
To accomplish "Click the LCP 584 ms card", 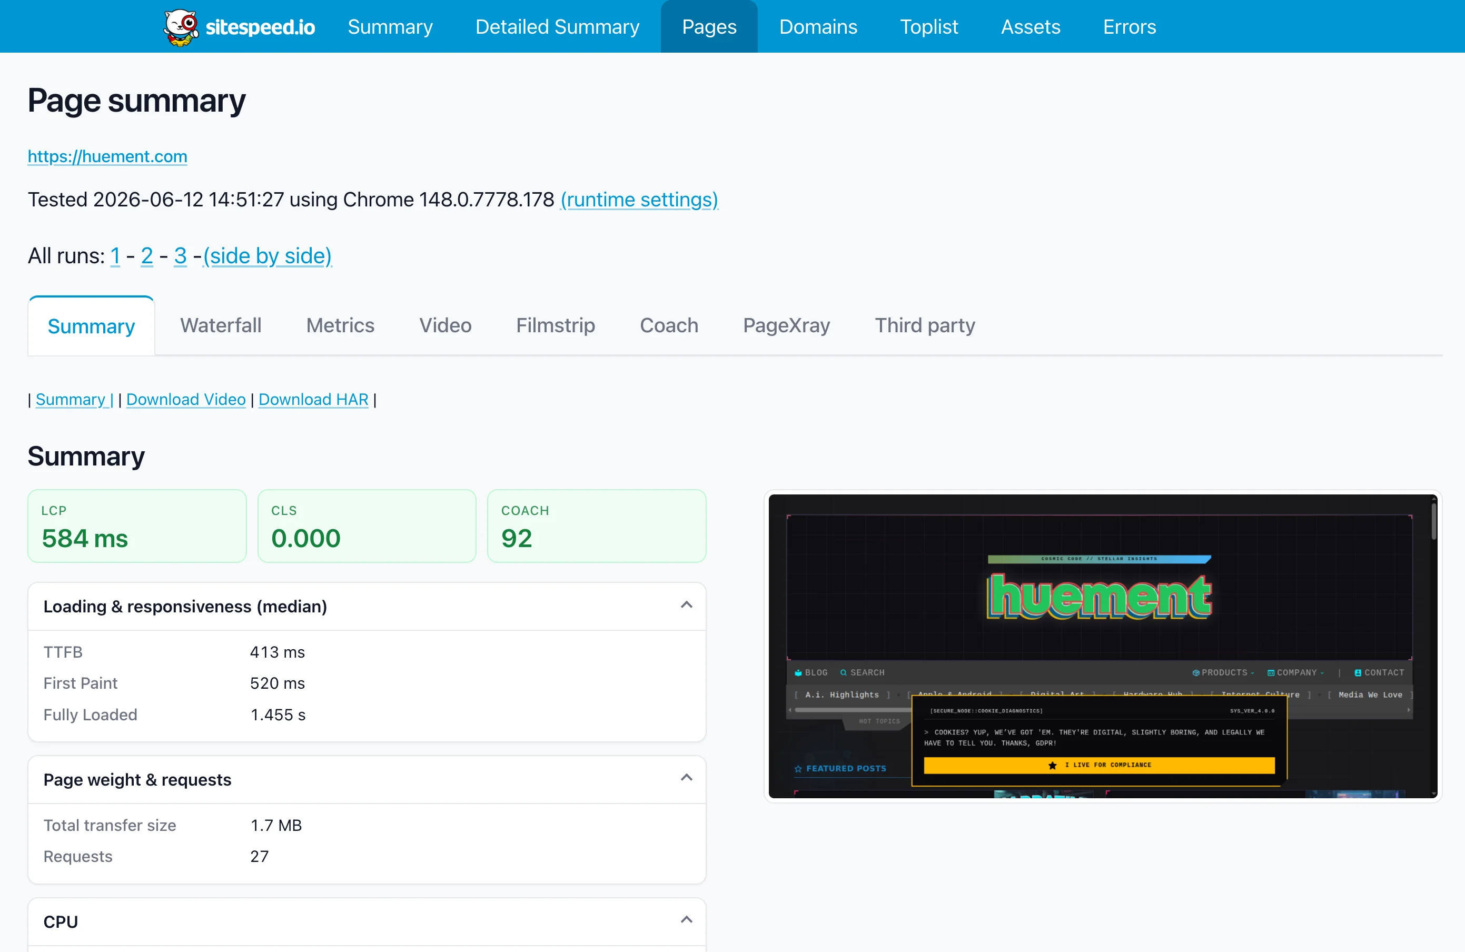I will [137, 526].
